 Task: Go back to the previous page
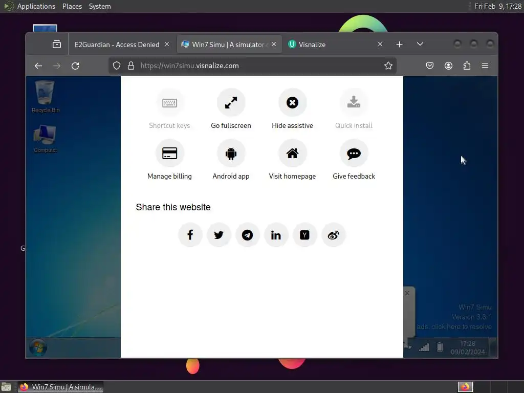[38, 66]
